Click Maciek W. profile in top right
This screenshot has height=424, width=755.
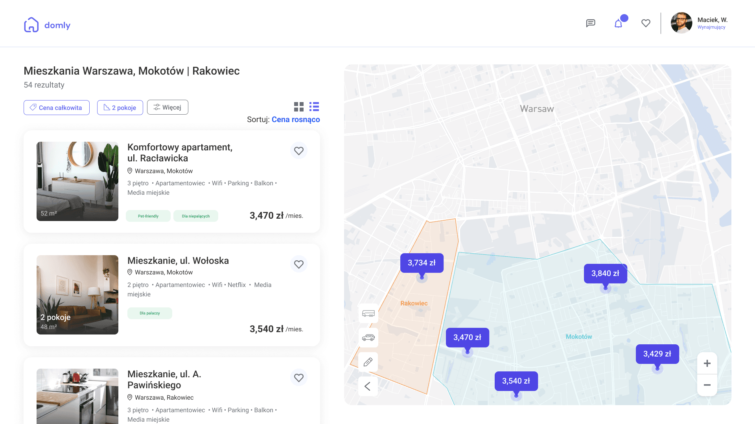pyautogui.click(x=700, y=23)
